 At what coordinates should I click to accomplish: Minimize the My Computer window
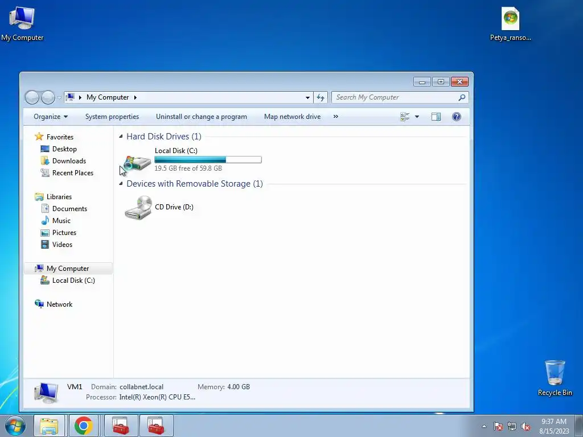pos(422,81)
